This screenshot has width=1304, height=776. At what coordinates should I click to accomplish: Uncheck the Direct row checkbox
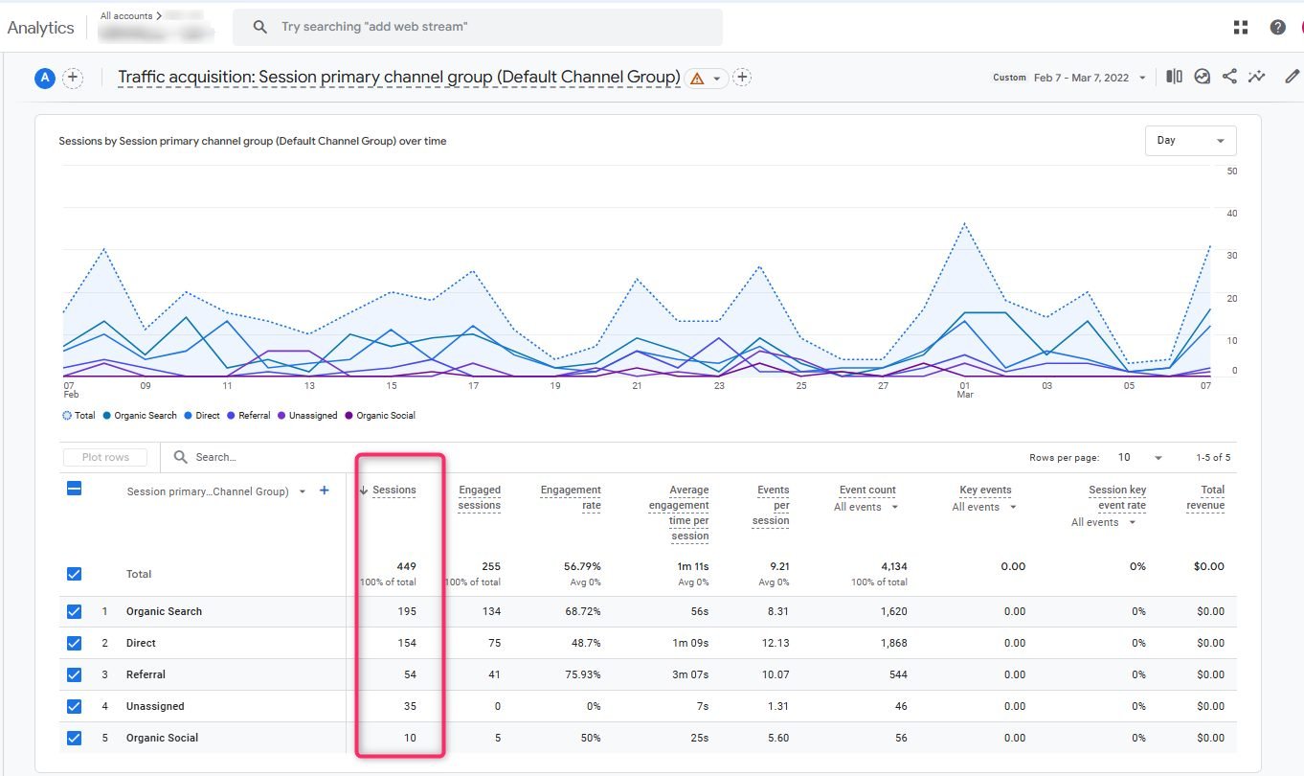point(74,643)
